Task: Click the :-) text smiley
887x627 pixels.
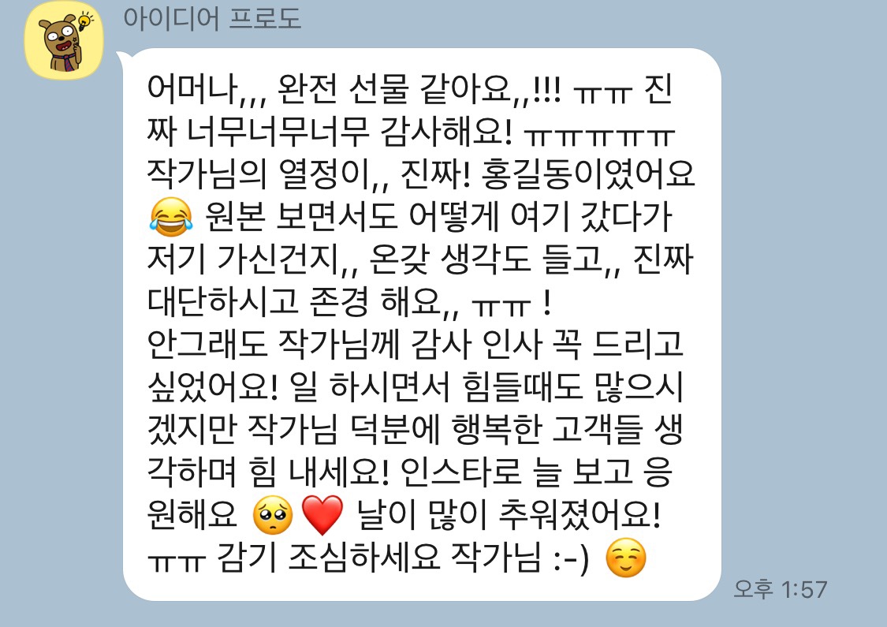Action: (572, 558)
